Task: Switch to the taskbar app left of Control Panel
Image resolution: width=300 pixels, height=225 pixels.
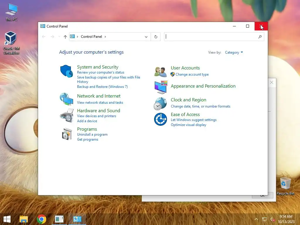Action: click(59, 219)
